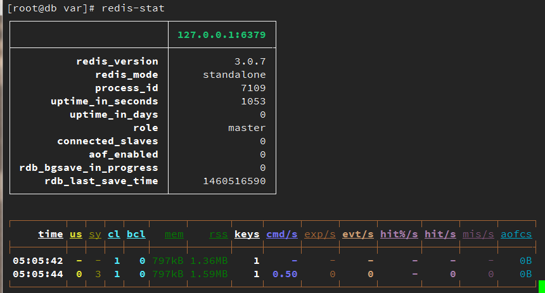Select the 1.59MB rss value

click(x=209, y=274)
